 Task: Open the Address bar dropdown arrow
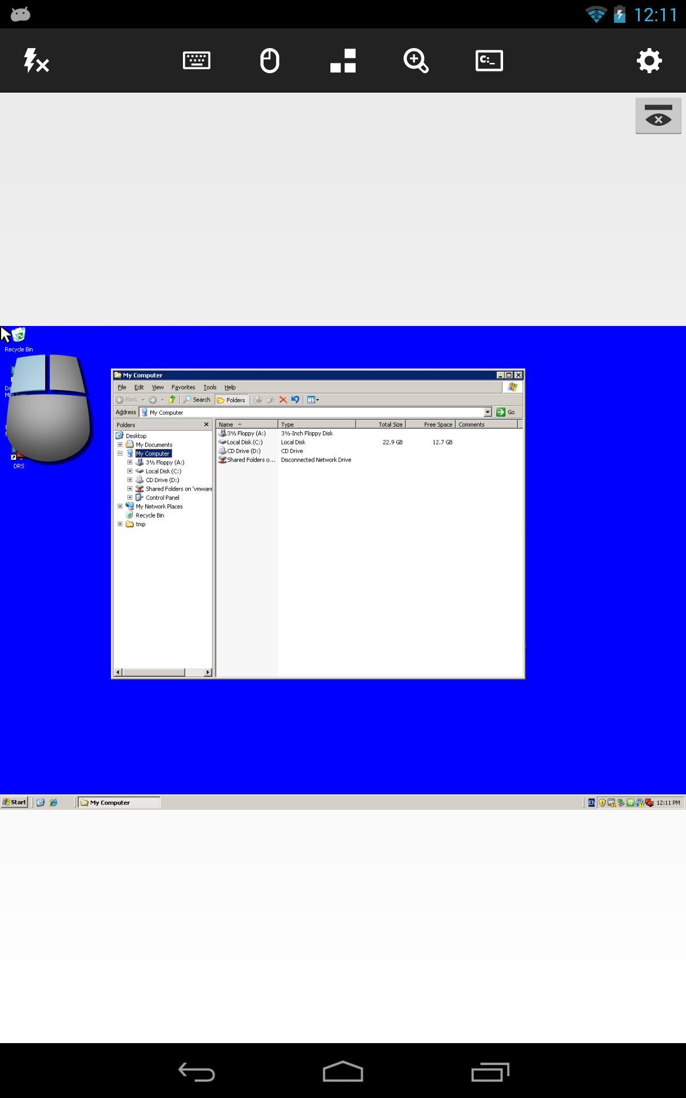(488, 412)
